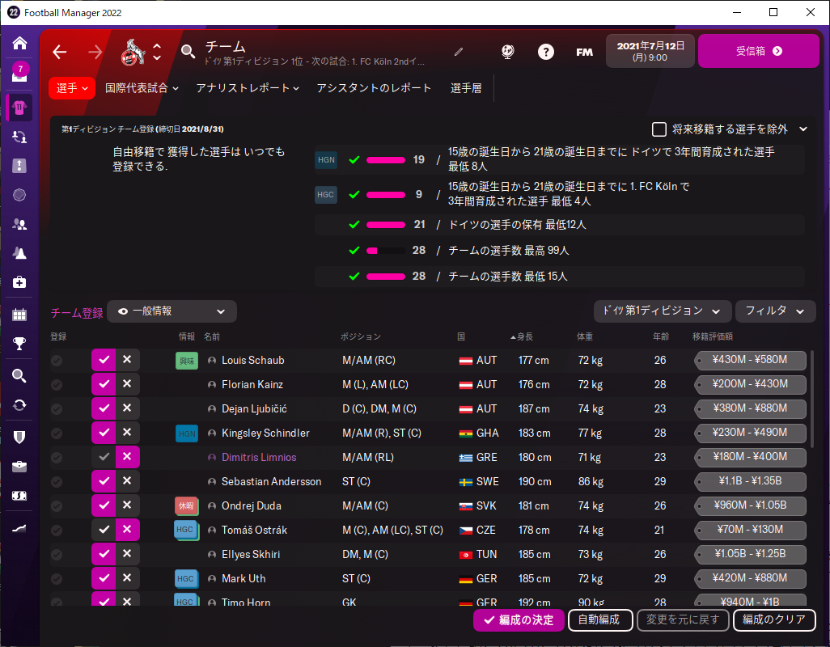This screenshot has height=647, width=830.
Task: Register Dimitris Limnios with the checkmark toggle
Action: pyautogui.click(x=104, y=457)
